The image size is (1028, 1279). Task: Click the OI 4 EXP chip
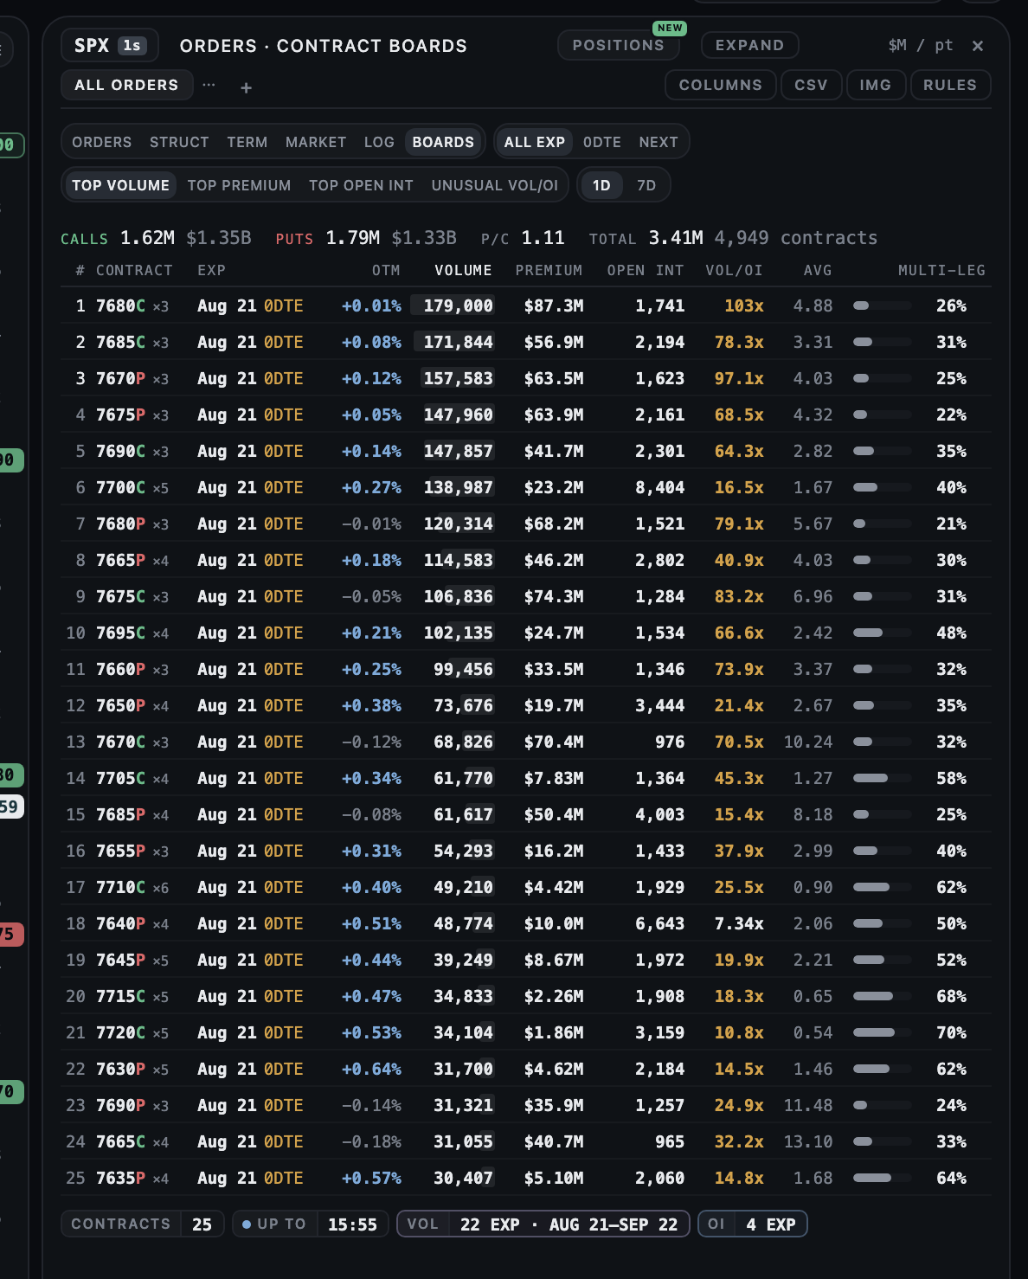coord(753,1224)
